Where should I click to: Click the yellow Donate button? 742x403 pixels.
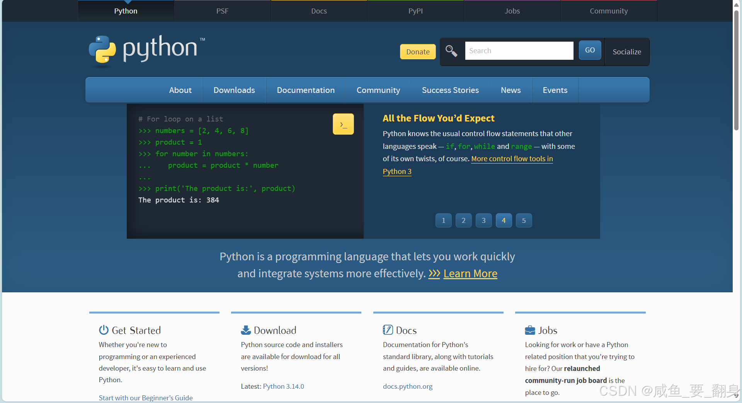[x=418, y=52]
